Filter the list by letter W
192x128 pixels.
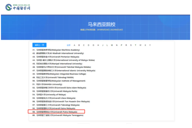[x=140, y=45]
